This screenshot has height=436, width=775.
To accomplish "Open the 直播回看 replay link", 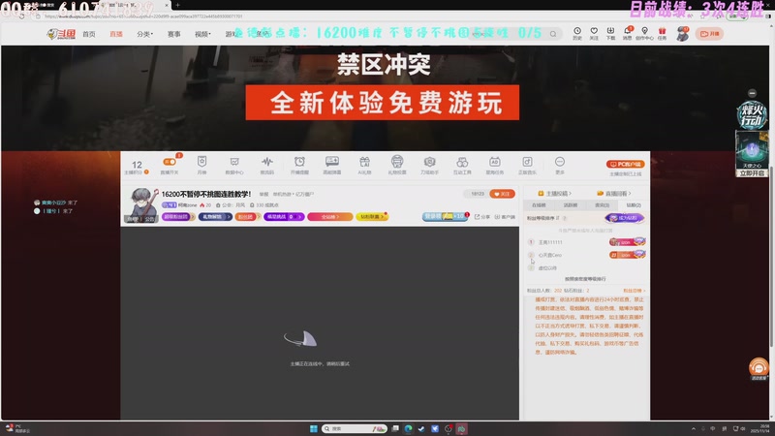I will coord(614,193).
